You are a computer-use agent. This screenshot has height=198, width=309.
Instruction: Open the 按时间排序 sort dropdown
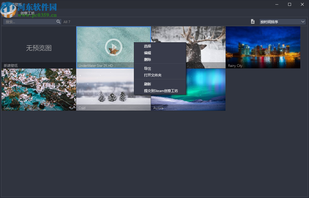click(282, 22)
